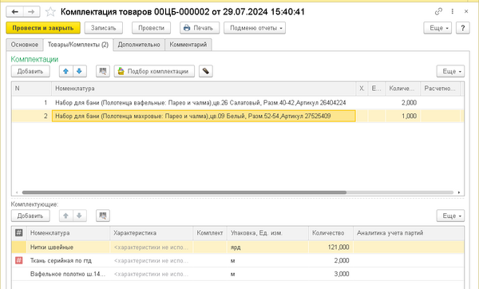Open Дополнительно tab
The width and height of the screenshot is (479, 289).
click(139, 45)
